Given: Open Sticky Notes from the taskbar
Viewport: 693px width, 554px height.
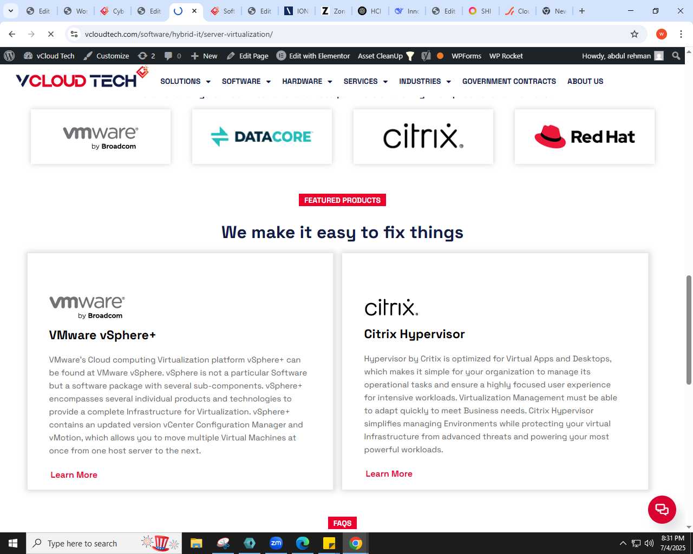Looking at the screenshot, I should (329, 543).
